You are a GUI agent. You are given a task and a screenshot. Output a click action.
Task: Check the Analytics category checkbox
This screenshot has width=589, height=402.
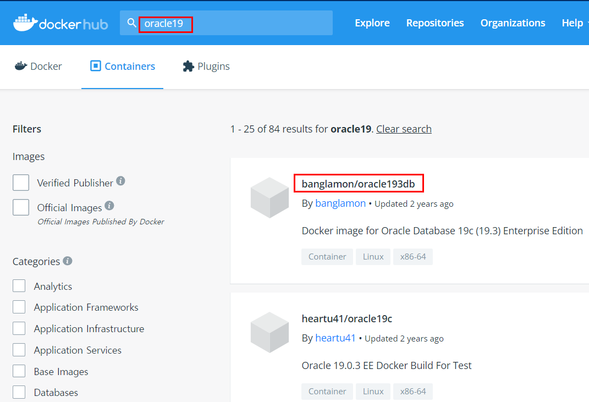tap(19, 285)
